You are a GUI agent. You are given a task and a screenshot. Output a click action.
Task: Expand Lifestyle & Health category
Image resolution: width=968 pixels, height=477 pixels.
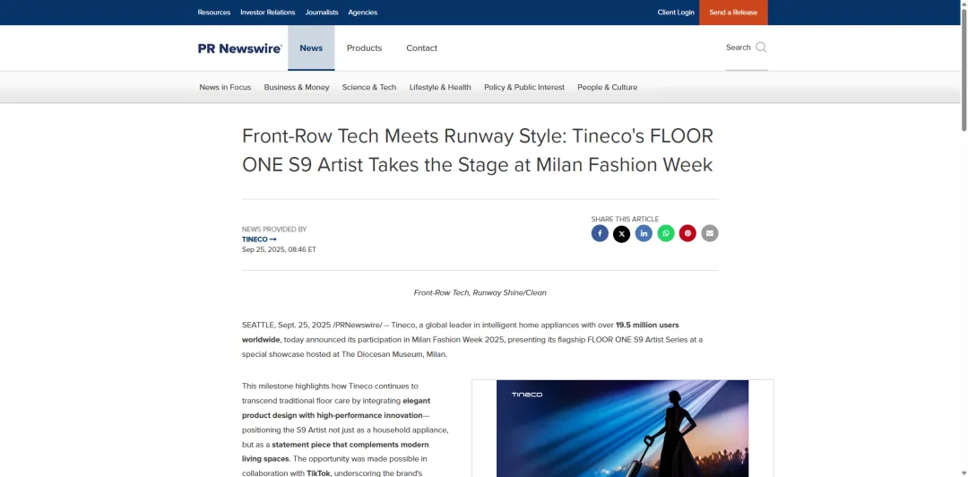point(440,87)
